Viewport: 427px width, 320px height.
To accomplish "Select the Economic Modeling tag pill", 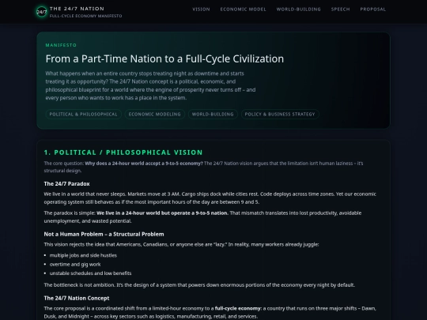I will coord(155,115).
